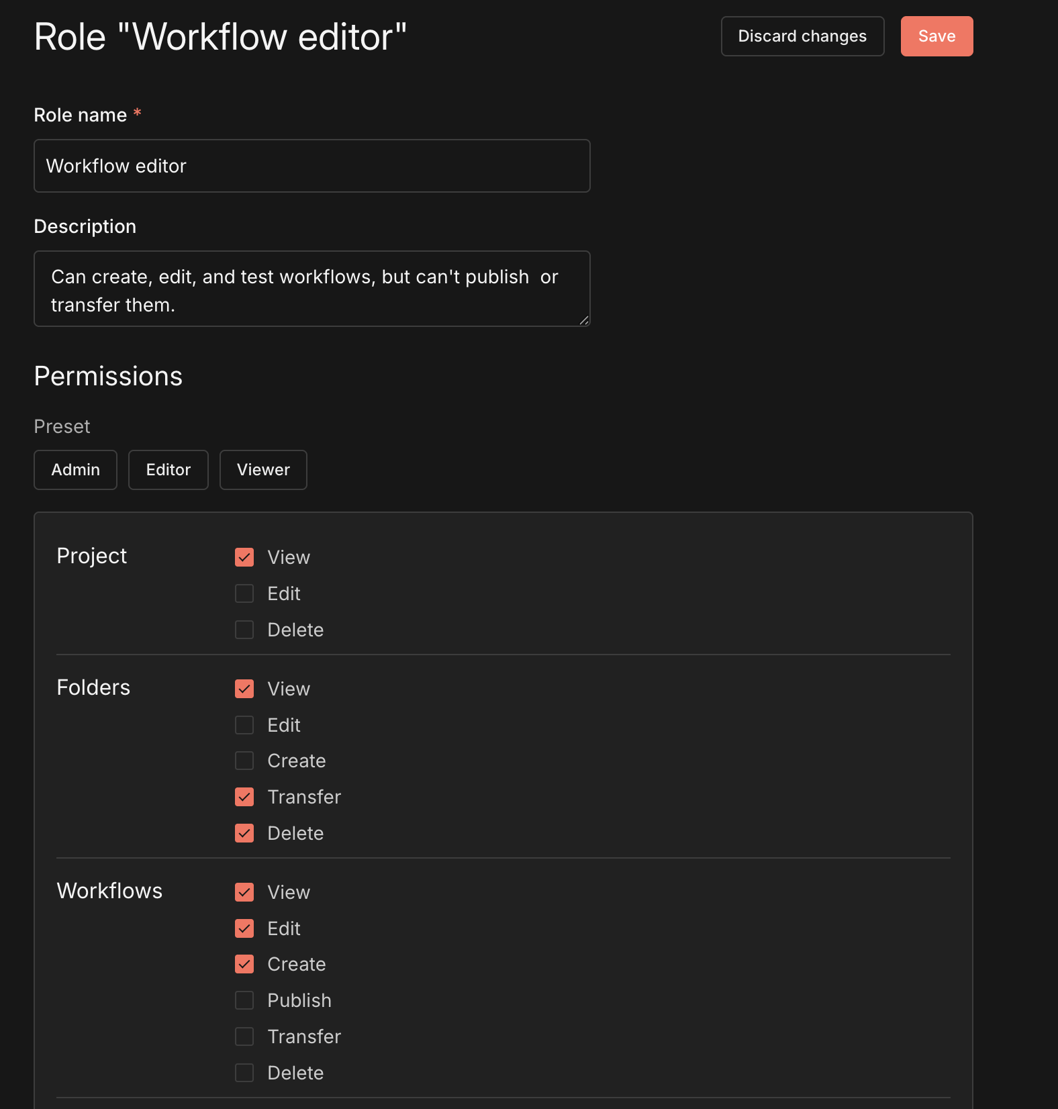Enable the Project Delete permission
Image resolution: width=1058 pixels, height=1109 pixels.
click(244, 630)
